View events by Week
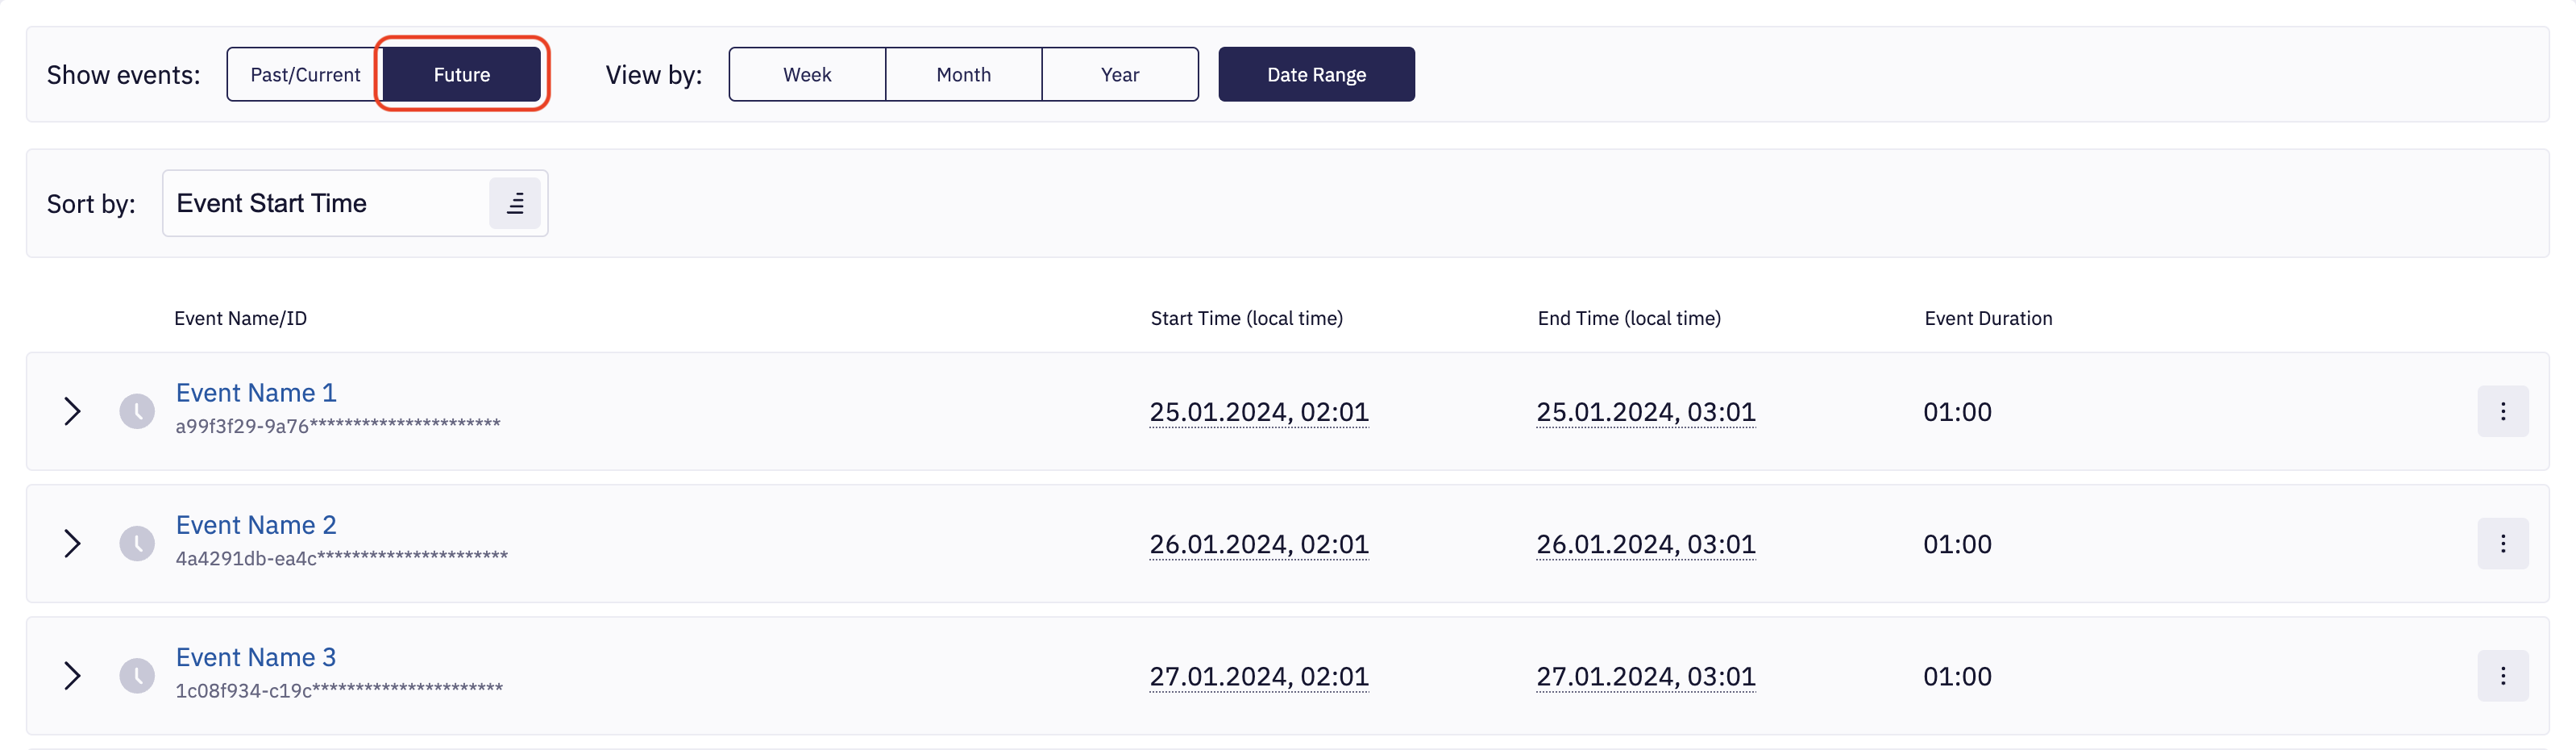 tap(807, 75)
